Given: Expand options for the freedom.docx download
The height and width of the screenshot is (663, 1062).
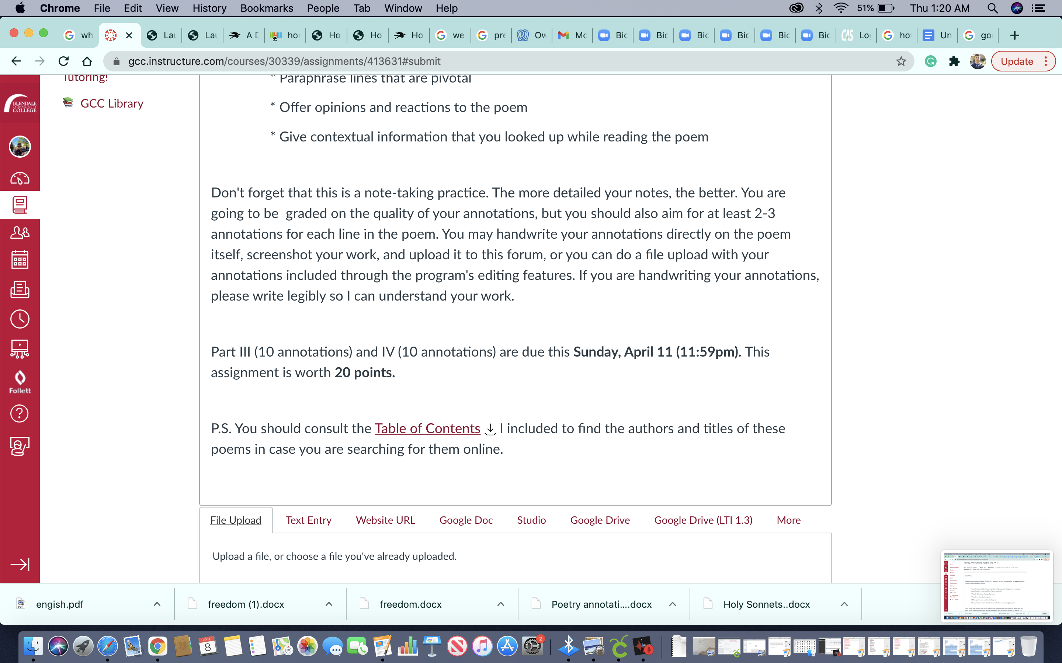Looking at the screenshot, I should (501, 604).
